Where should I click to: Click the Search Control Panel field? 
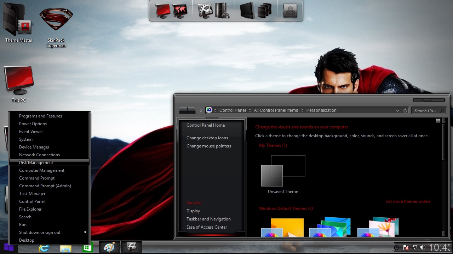point(429,110)
